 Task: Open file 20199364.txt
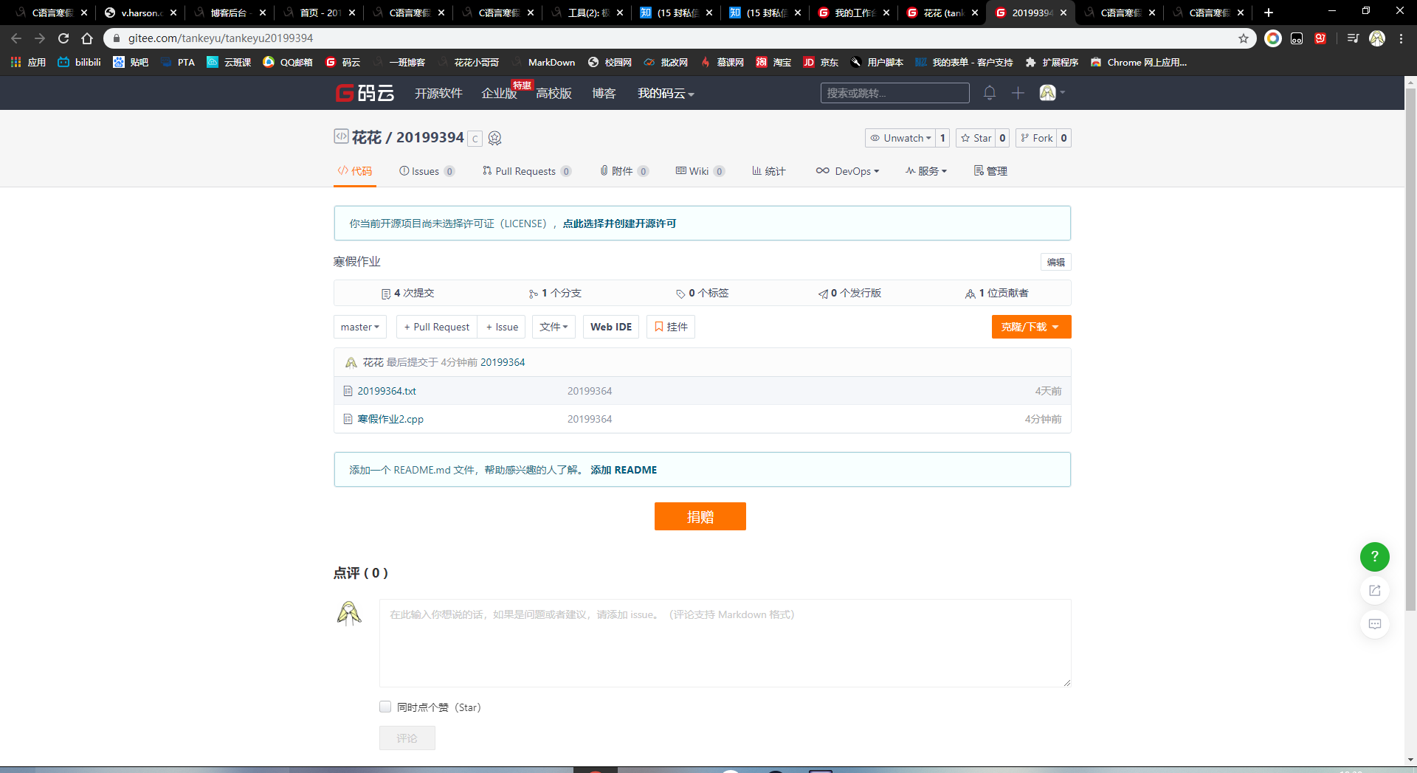(387, 391)
